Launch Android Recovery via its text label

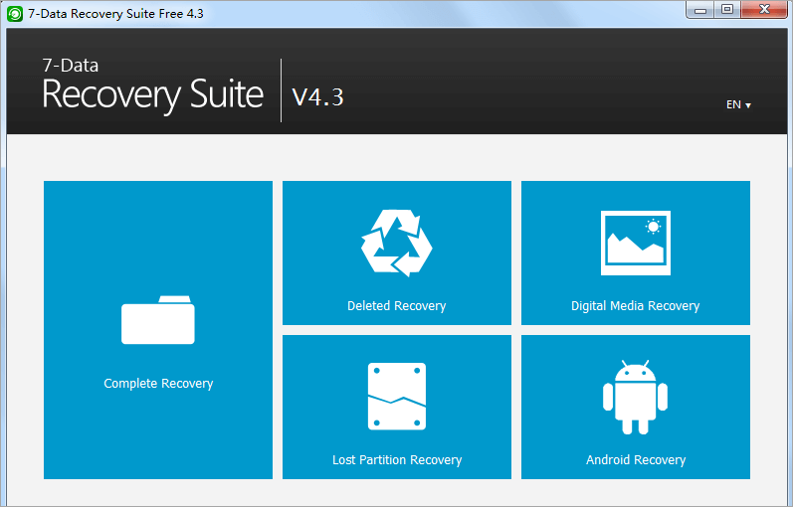(635, 460)
